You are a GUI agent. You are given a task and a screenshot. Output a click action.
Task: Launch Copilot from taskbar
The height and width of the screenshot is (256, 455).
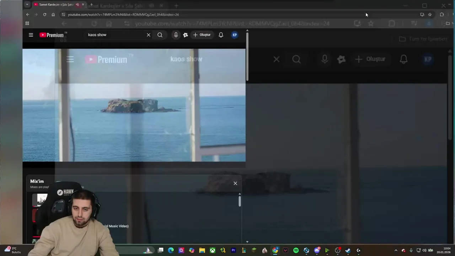(x=192, y=250)
